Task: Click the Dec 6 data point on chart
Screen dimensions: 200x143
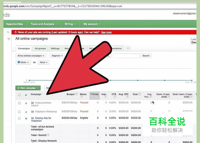Action: [29, 80]
